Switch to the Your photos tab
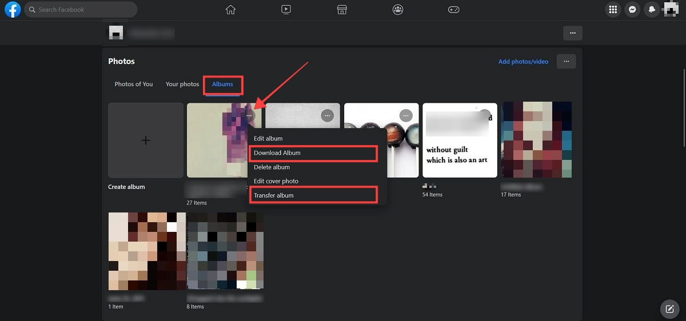686x321 pixels. click(x=182, y=84)
